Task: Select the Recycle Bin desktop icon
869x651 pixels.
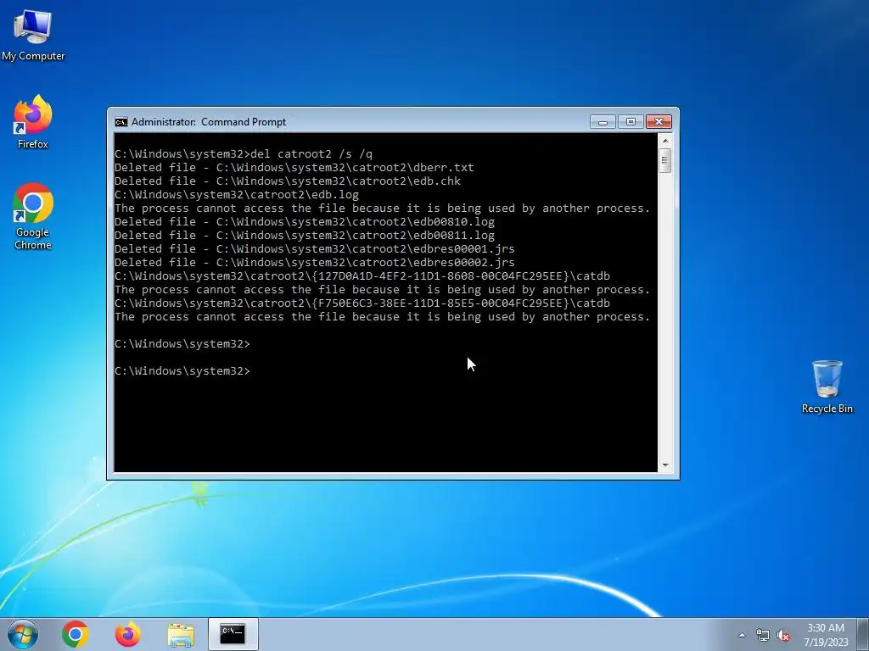Action: point(827,387)
